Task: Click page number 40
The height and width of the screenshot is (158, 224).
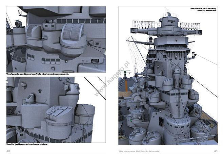Action: [8, 151]
